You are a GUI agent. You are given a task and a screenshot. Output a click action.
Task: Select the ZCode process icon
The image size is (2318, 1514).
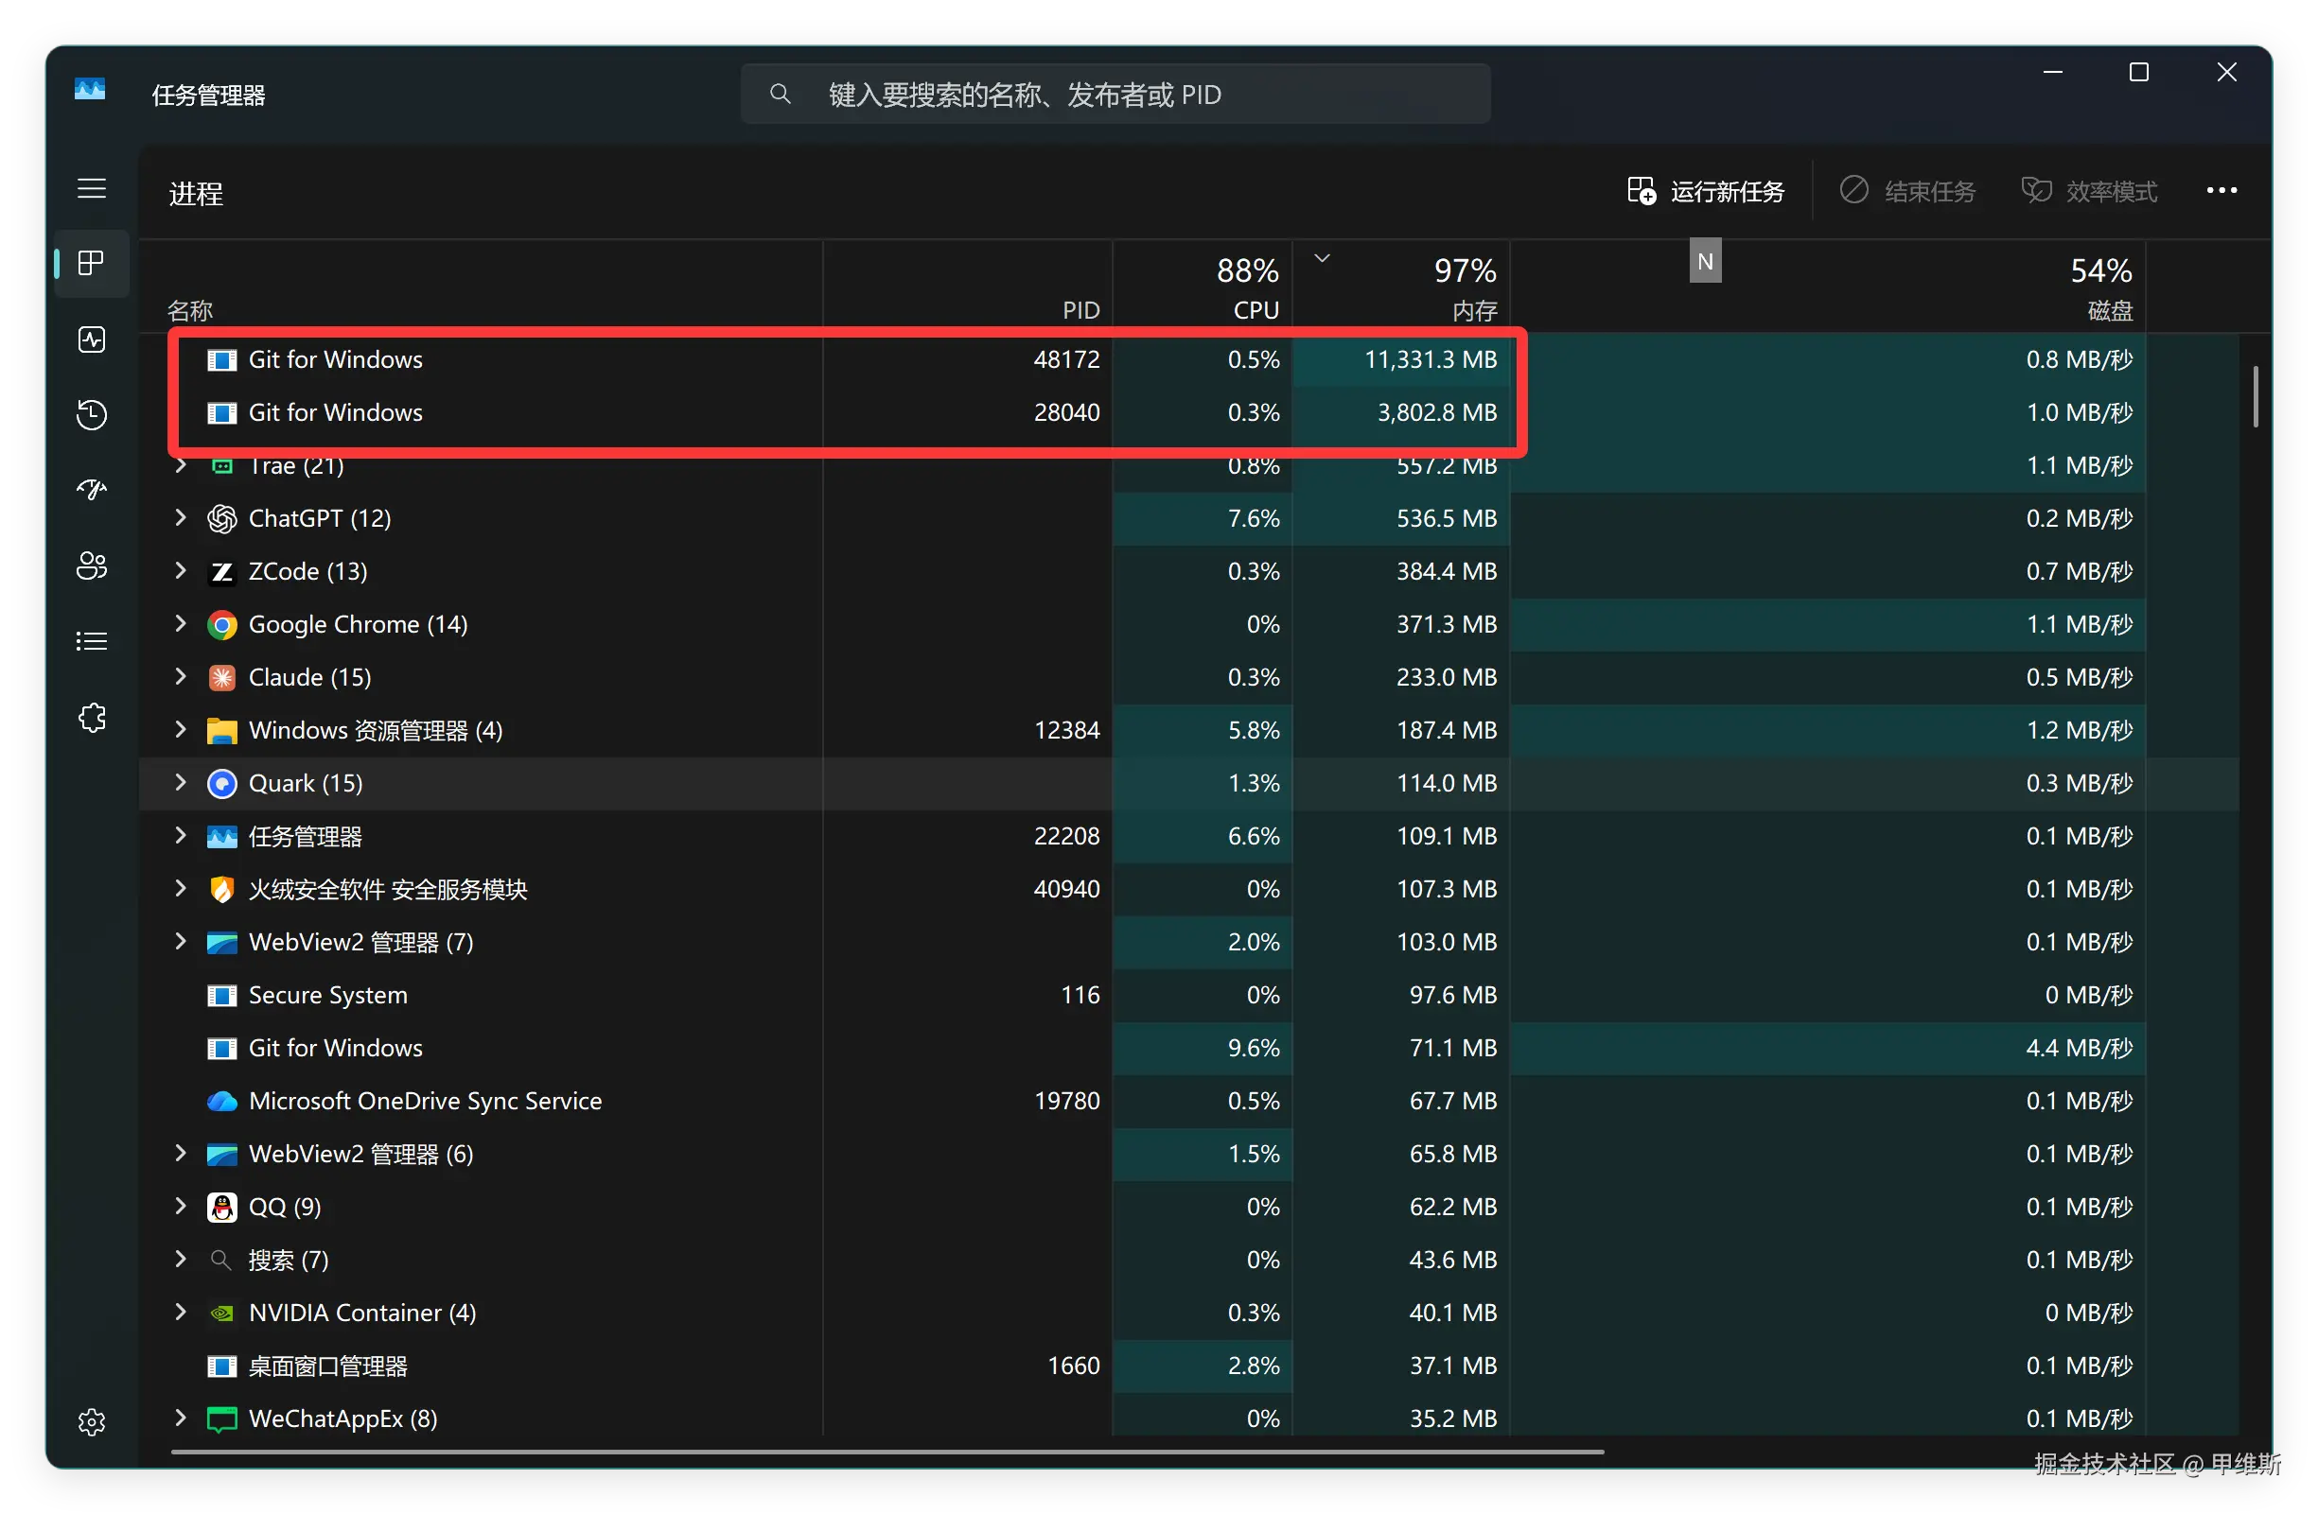tap(222, 571)
